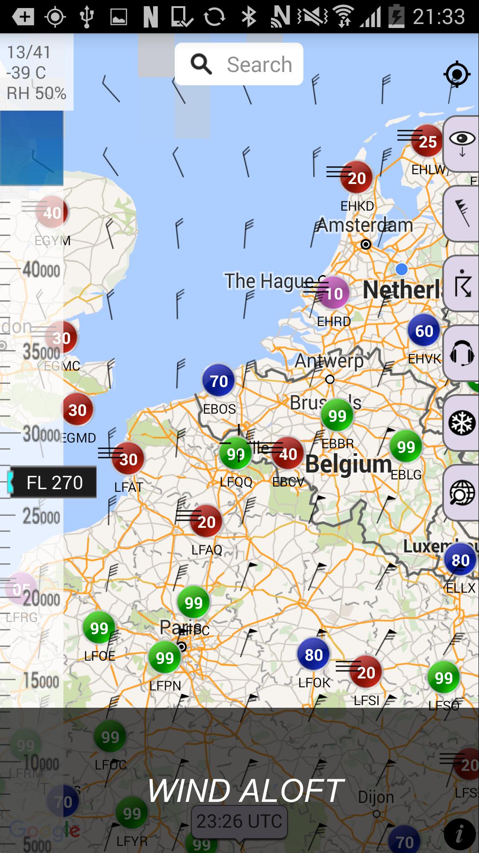Tap the blue wind preview thumbnail
479x853 pixels.
tap(31, 147)
